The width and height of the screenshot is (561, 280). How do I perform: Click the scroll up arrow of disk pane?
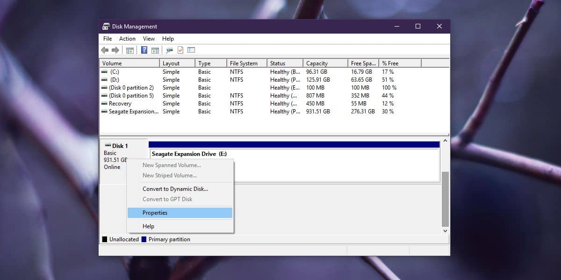click(445, 141)
